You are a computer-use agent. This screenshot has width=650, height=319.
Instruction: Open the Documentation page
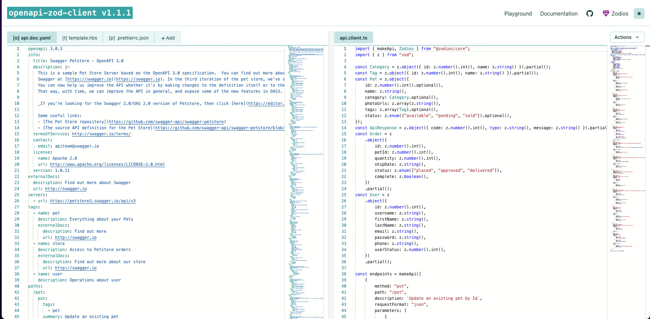[559, 14]
